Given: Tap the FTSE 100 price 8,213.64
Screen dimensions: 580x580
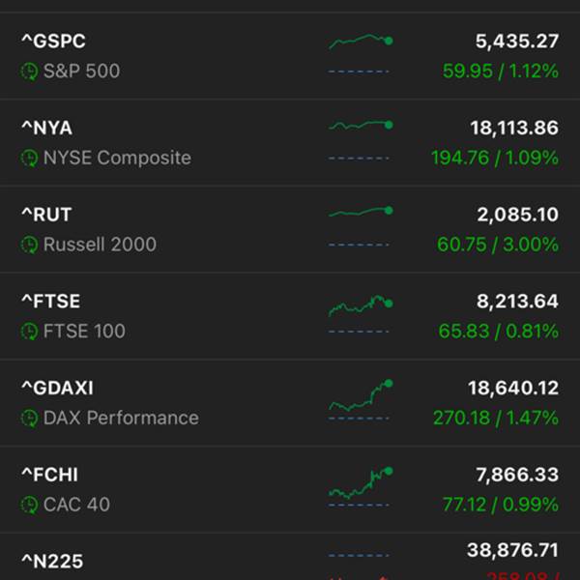Looking at the screenshot, I should point(517,302).
